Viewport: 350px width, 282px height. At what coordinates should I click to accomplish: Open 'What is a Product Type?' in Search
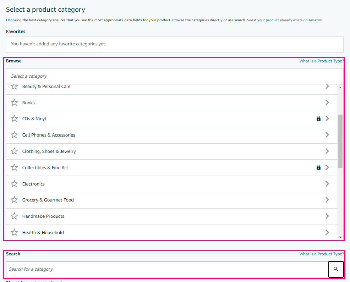pyautogui.click(x=322, y=254)
